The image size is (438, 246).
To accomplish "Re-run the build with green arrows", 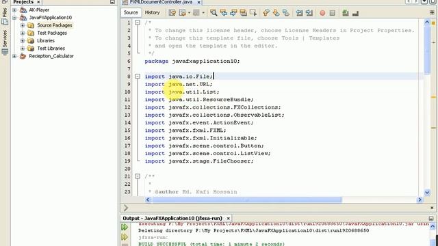I will coord(125,227).
